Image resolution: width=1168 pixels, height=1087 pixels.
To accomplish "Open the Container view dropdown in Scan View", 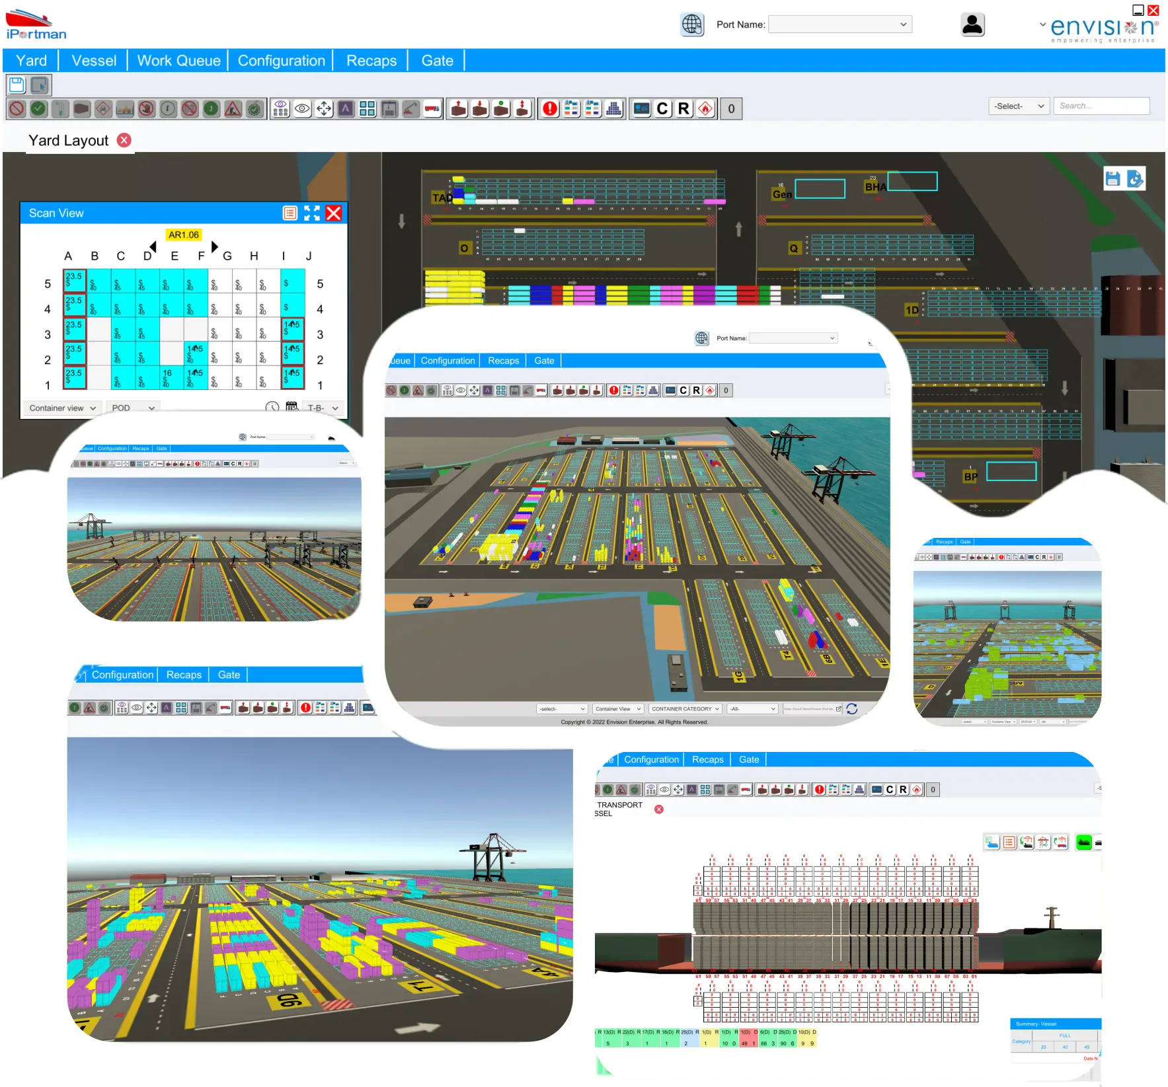I will click(x=62, y=408).
